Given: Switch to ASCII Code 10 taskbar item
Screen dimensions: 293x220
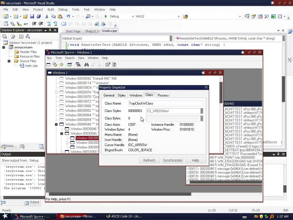Looking at the screenshot, I should [x=124, y=216].
